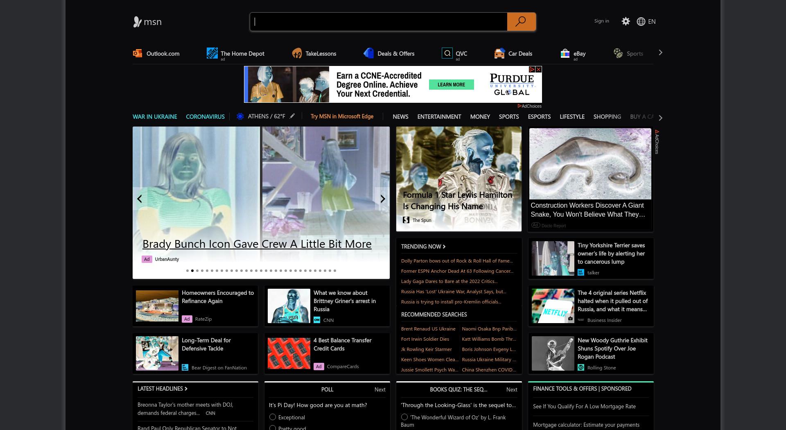Image resolution: width=786 pixels, height=430 pixels.
Task: Click the CNN source logo under Griner story
Action: click(317, 320)
